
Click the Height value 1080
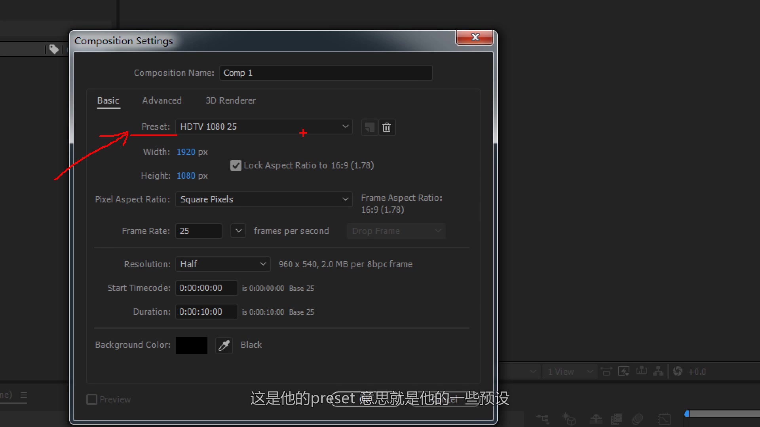(186, 176)
